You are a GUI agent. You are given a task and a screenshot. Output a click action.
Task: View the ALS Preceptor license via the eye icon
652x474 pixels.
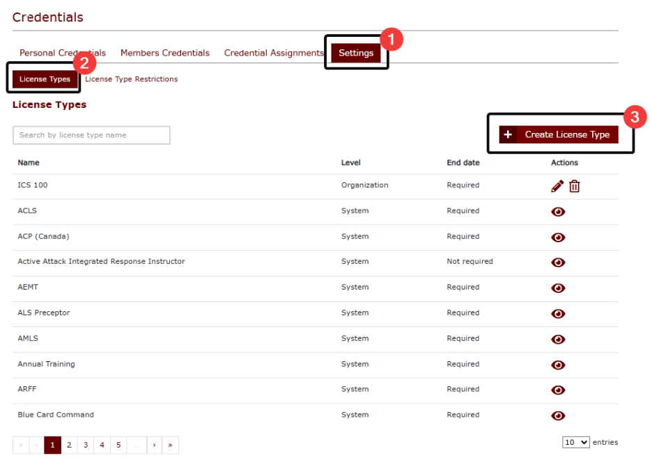coord(558,314)
